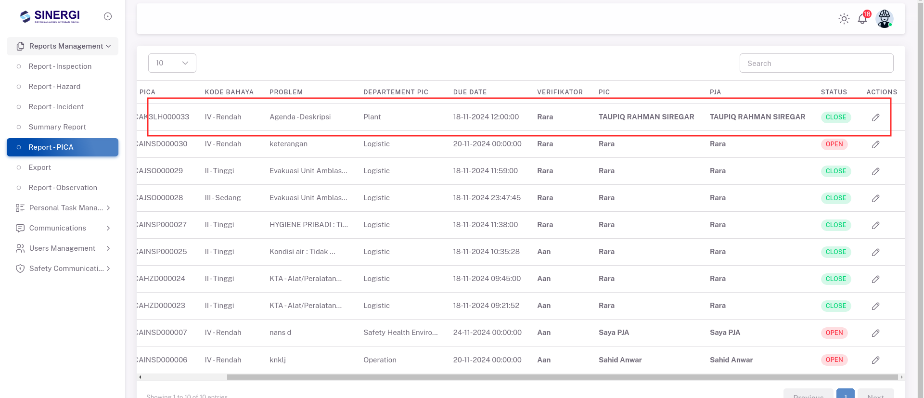
Task: Click Saya PJA in the PJA column
Action: [725, 333]
